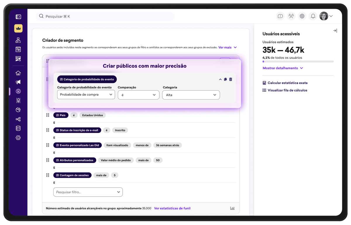Open notifications via the bell icon
Screen dimensions: 351x225
click(313, 16)
